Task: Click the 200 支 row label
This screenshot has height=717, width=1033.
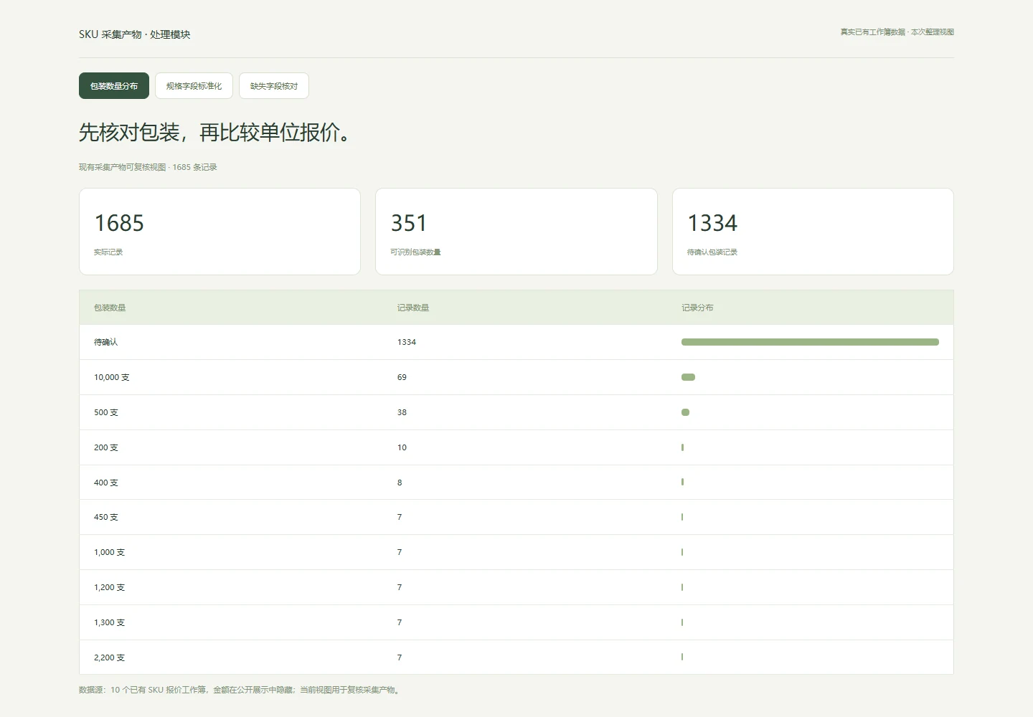Action: (x=106, y=447)
